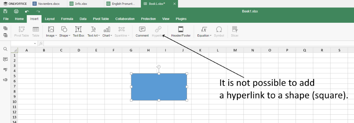Expand the cell name box dropdown

35,43
